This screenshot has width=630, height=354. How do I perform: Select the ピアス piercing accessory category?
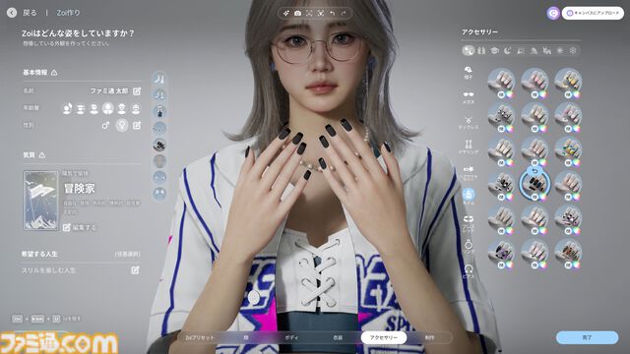pyautogui.click(x=469, y=271)
